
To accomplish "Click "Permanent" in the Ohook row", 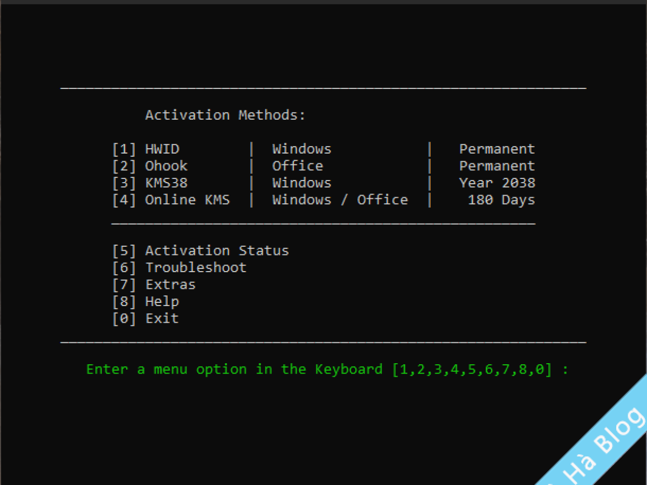I will 497,166.
